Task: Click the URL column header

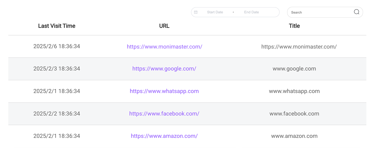Action: coord(164,26)
